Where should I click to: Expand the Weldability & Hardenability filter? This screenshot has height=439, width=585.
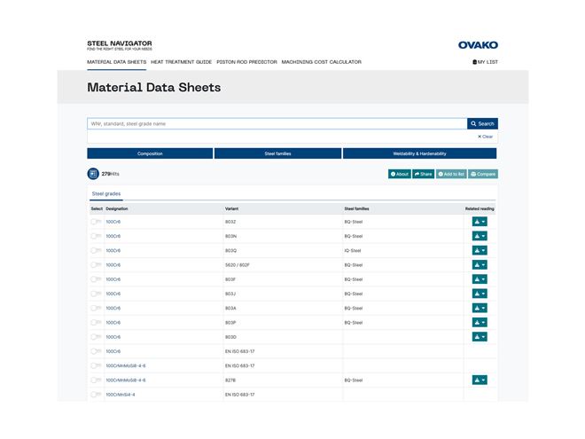pyautogui.click(x=419, y=153)
